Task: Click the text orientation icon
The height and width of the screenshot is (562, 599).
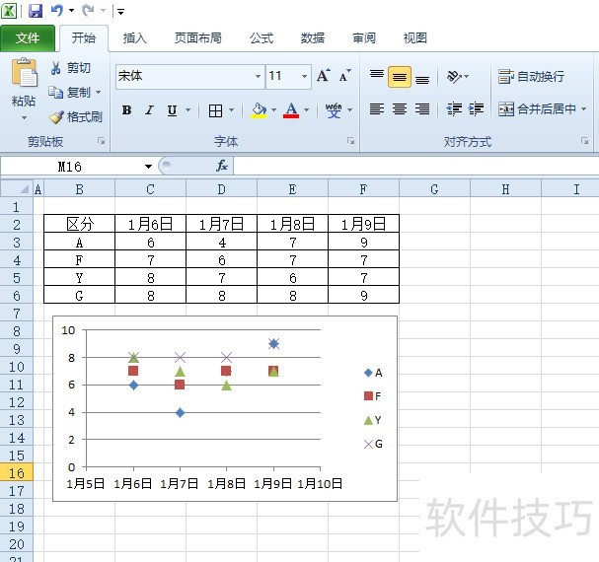Action: (x=454, y=77)
